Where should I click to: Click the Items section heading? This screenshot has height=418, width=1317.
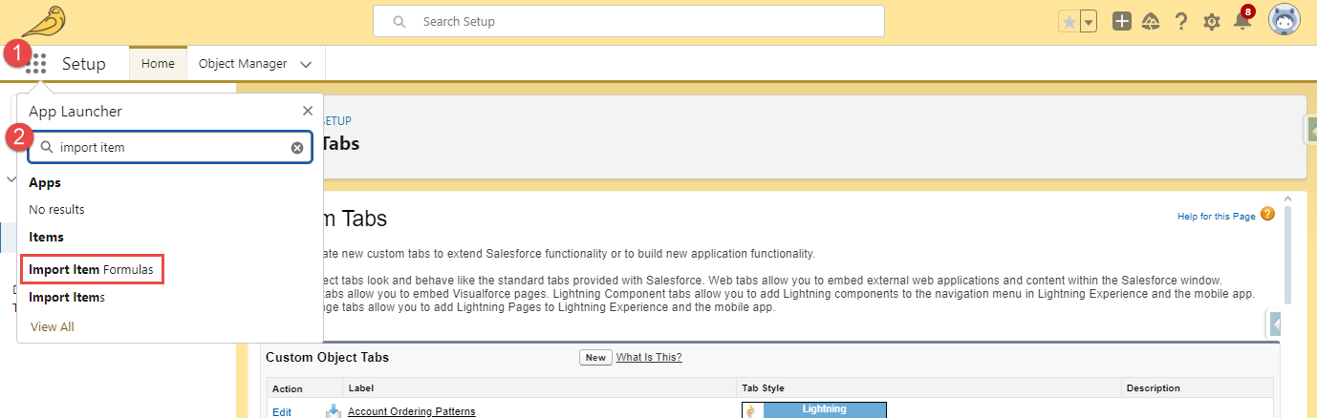tap(46, 237)
